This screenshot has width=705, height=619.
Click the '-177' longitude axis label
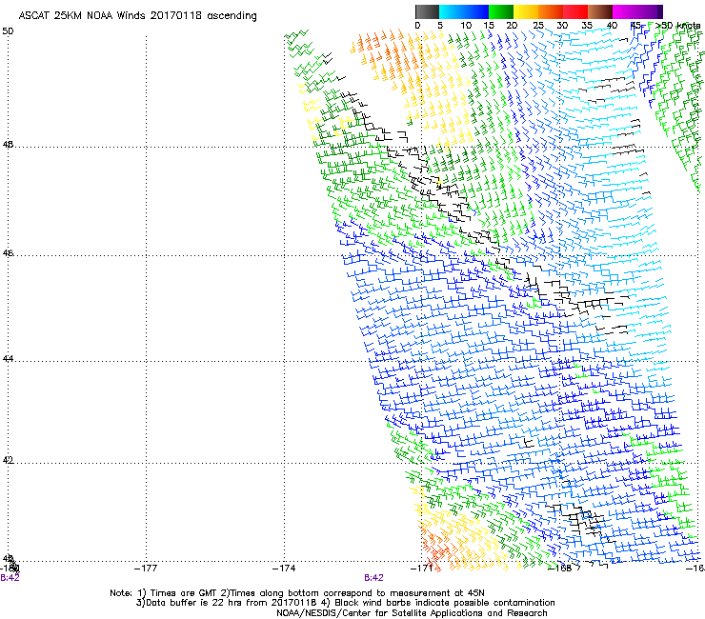tap(146, 569)
